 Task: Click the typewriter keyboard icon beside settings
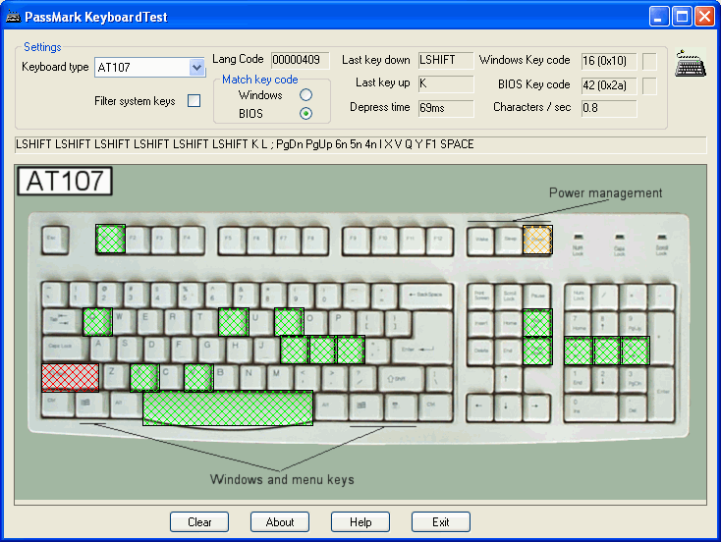691,64
